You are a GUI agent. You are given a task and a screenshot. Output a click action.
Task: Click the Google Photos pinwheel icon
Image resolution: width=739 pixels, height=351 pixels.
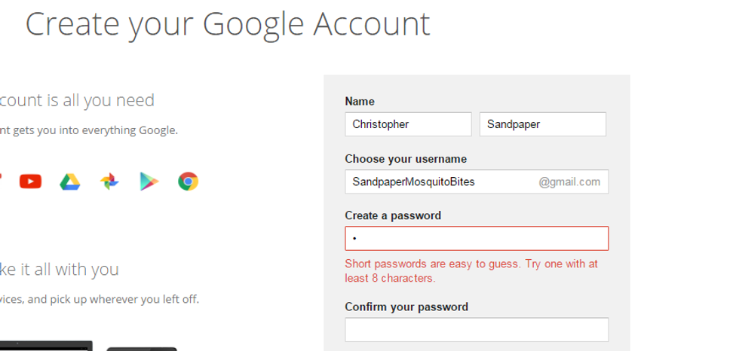tap(109, 182)
